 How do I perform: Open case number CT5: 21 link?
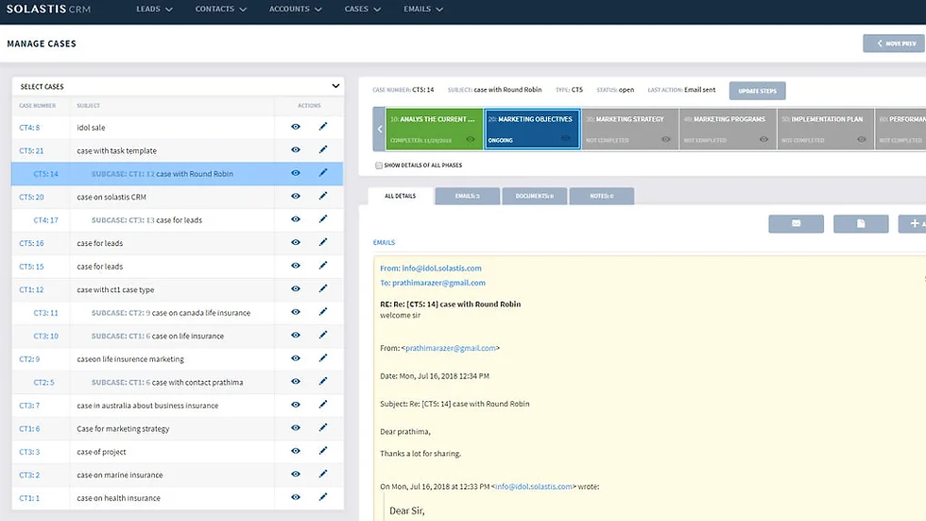tap(31, 150)
